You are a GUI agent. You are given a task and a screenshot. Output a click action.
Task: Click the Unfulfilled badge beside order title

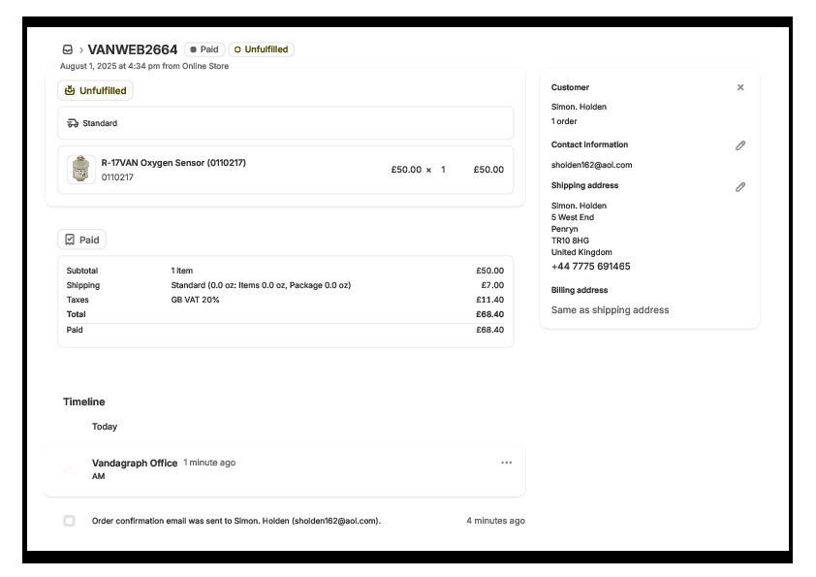[262, 49]
